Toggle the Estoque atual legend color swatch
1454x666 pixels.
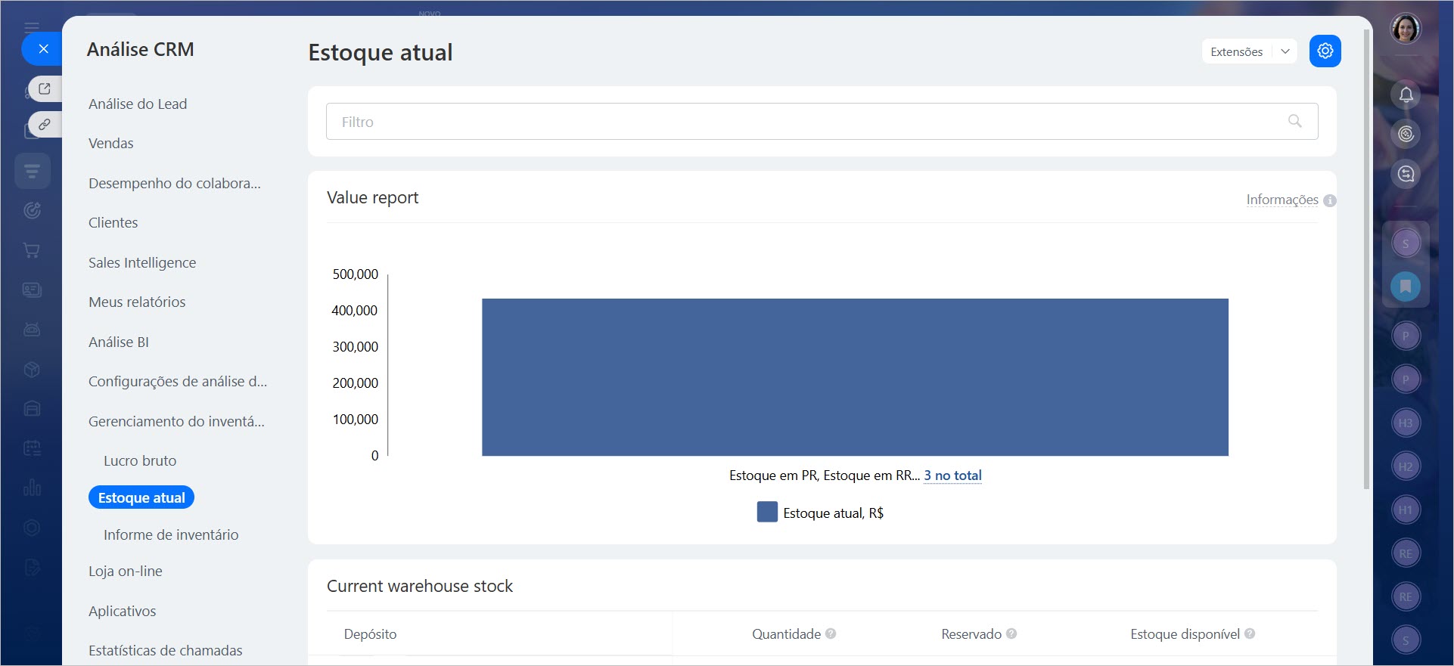(x=767, y=513)
